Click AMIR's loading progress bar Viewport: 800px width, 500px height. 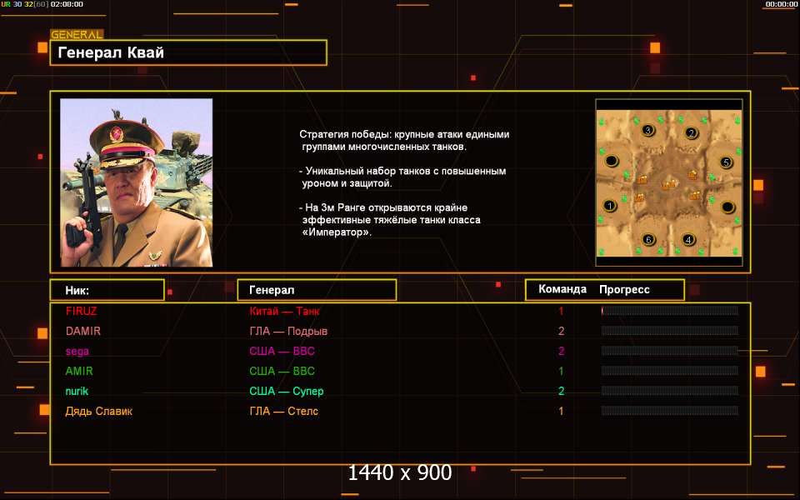point(669,370)
